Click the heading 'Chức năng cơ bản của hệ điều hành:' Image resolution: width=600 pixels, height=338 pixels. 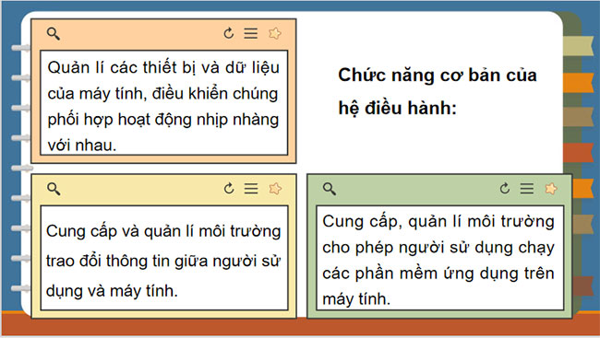438,92
